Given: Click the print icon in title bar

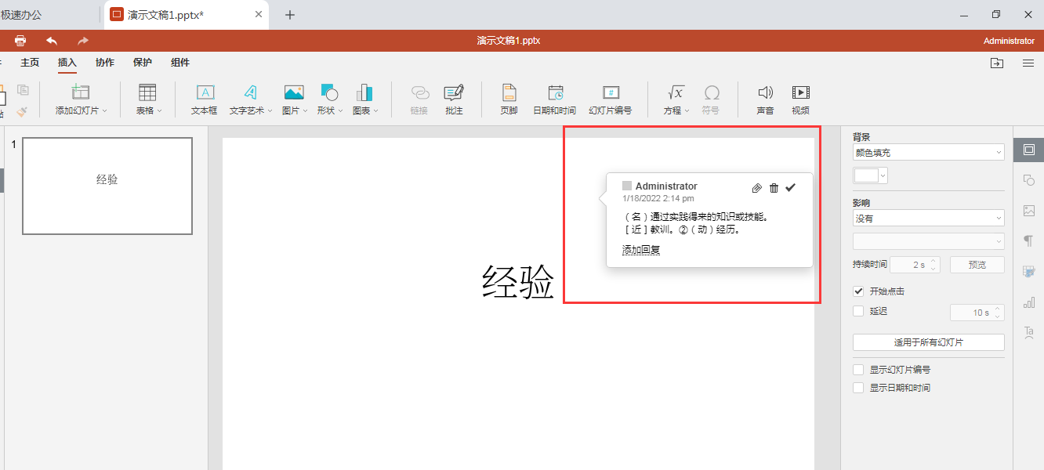Looking at the screenshot, I should coord(20,41).
